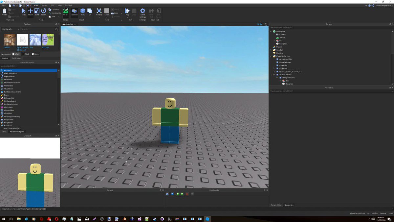Viewport: 394px width, 222px height.
Task: Open the FILE menu
Action: (x=4, y=6)
